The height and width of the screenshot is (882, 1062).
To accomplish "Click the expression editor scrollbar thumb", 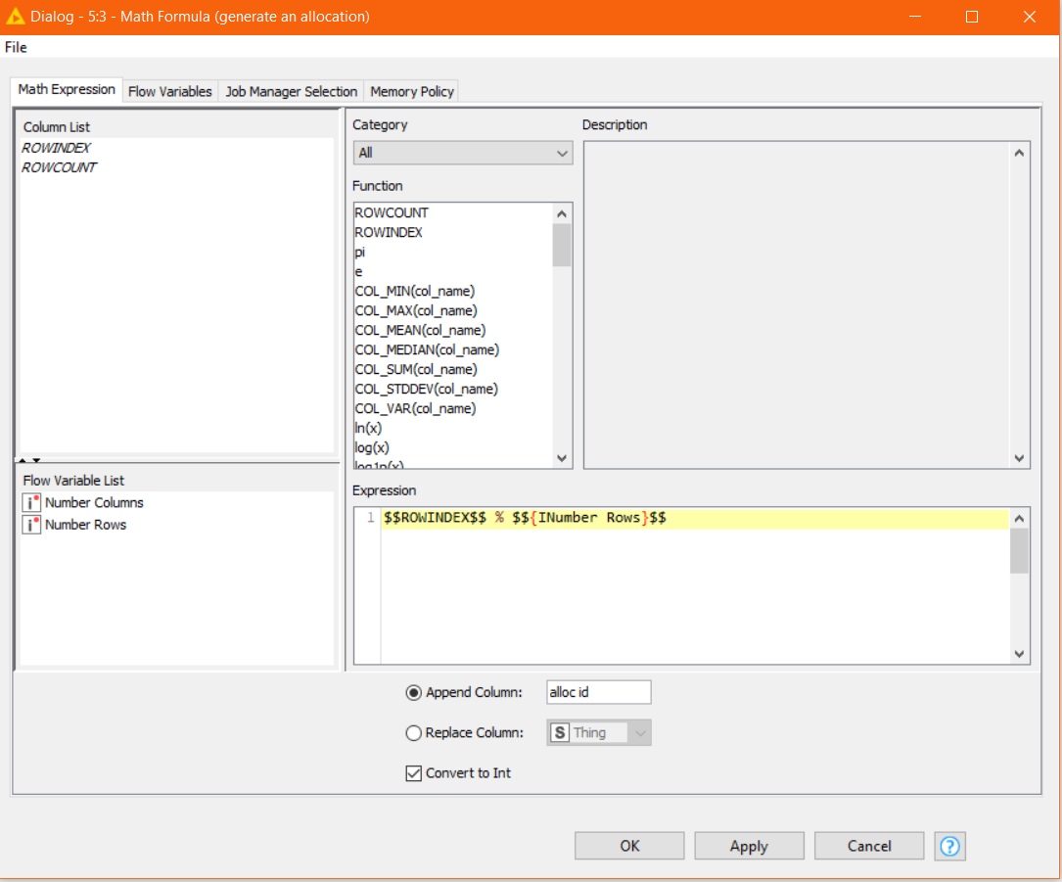I will (x=1019, y=550).
